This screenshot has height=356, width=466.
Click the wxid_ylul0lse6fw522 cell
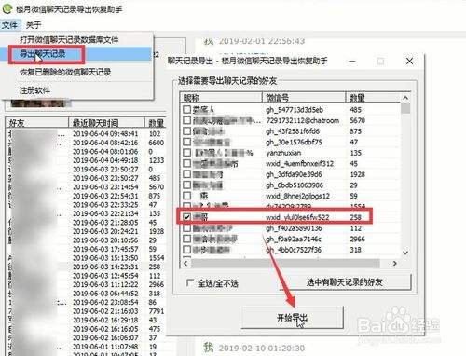pyautogui.click(x=297, y=217)
